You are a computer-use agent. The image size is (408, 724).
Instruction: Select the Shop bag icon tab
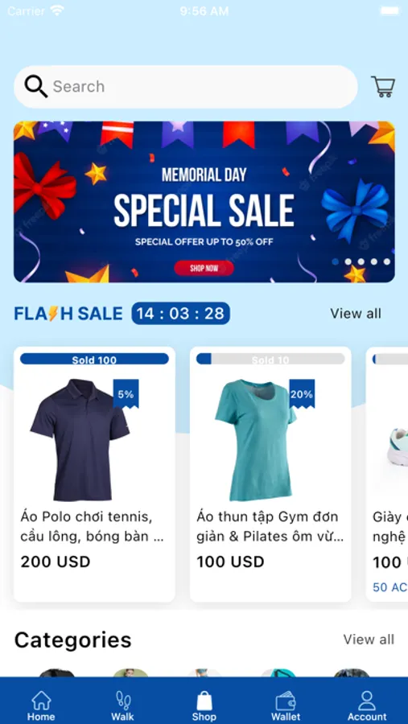pos(204,706)
